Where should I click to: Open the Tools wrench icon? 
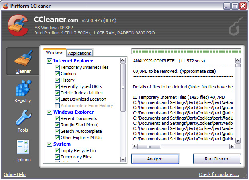(23, 118)
